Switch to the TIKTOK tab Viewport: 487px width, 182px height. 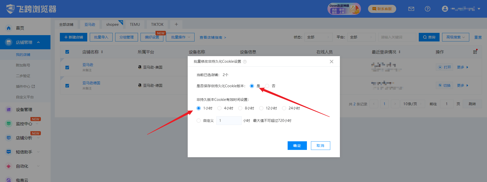point(157,25)
